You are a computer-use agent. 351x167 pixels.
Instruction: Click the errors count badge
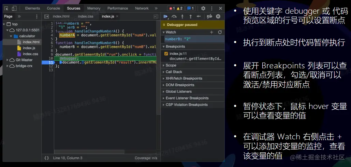pos(172,8)
